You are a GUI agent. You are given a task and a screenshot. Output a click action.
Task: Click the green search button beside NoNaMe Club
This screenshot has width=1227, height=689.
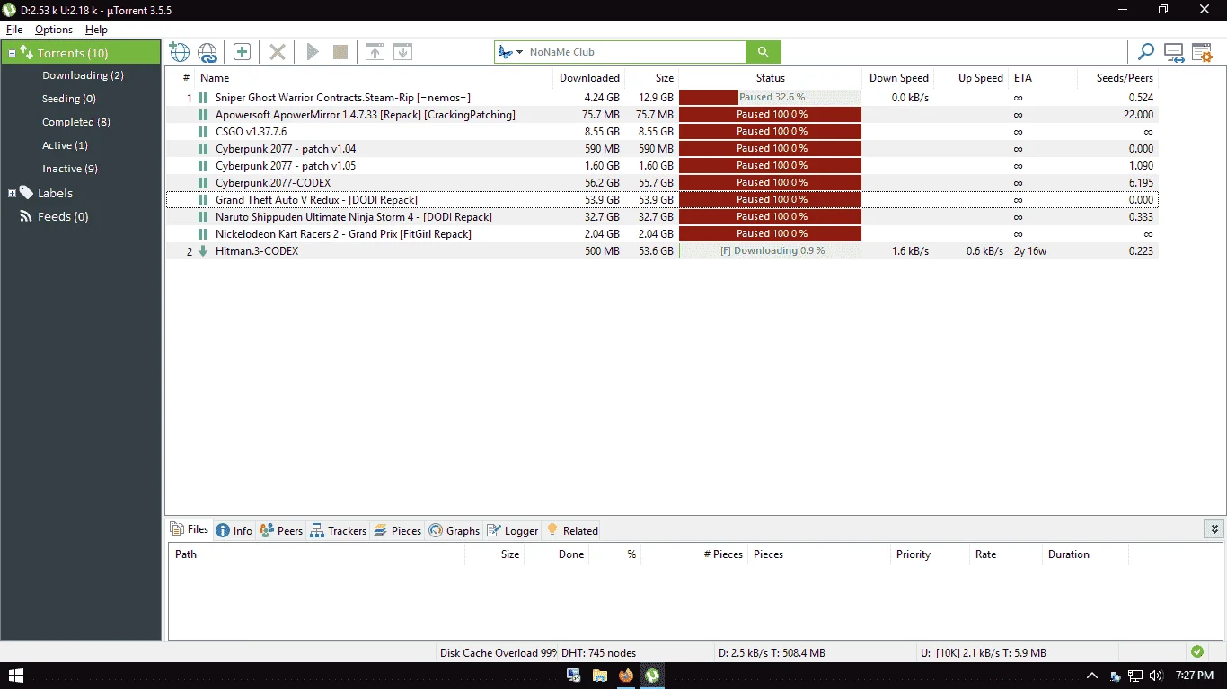tap(764, 52)
